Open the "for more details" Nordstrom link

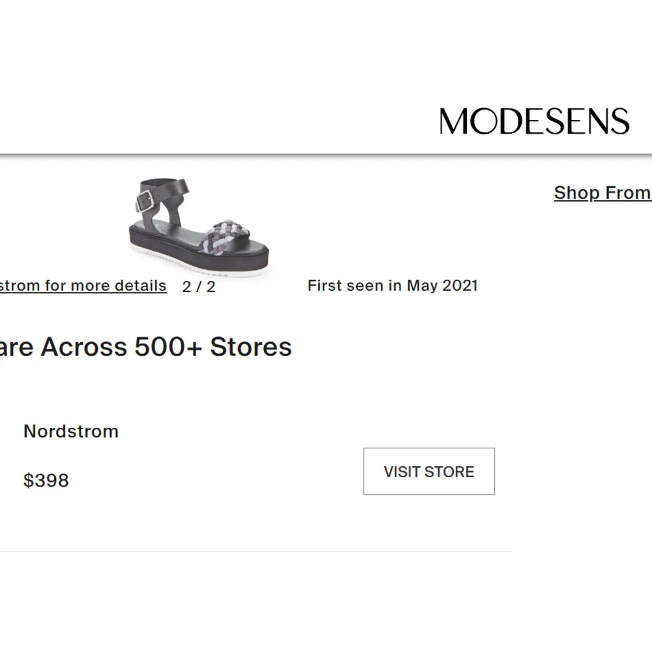click(x=83, y=285)
